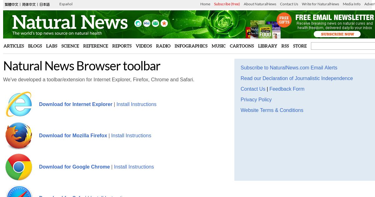Click Download for Google Chrome link
This screenshot has height=197, width=375.
(x=74, y=167)
